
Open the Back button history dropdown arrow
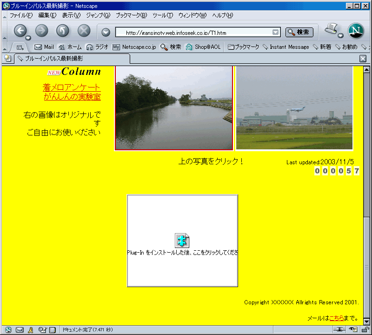pos(28,38)
